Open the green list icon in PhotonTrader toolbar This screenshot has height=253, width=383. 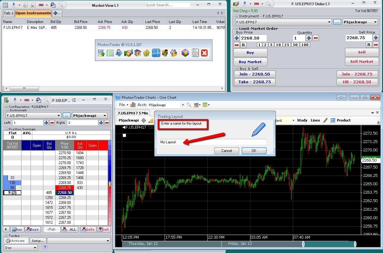(110, 53)
